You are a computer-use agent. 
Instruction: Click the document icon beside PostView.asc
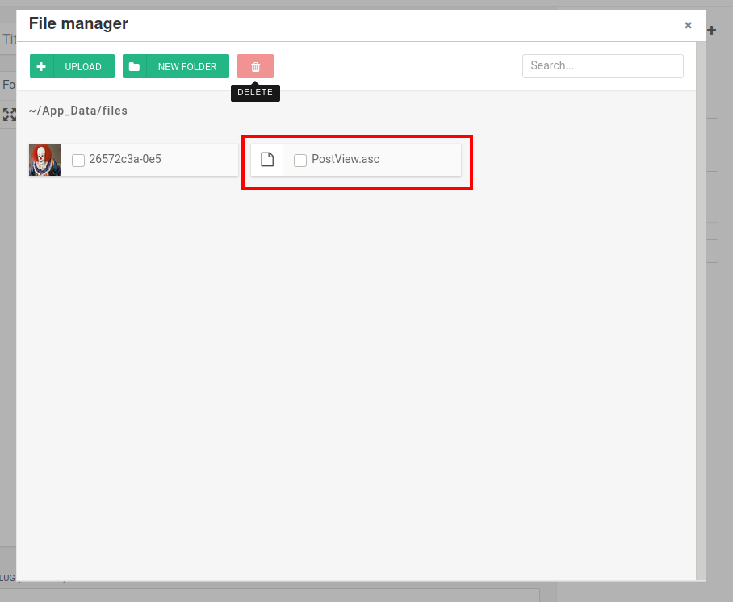pyautogui.click(x=267, y=160)
